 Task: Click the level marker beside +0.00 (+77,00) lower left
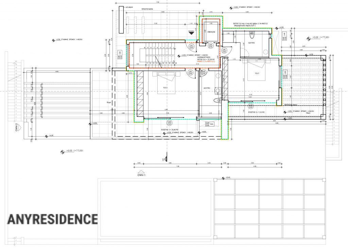point(62,152)
